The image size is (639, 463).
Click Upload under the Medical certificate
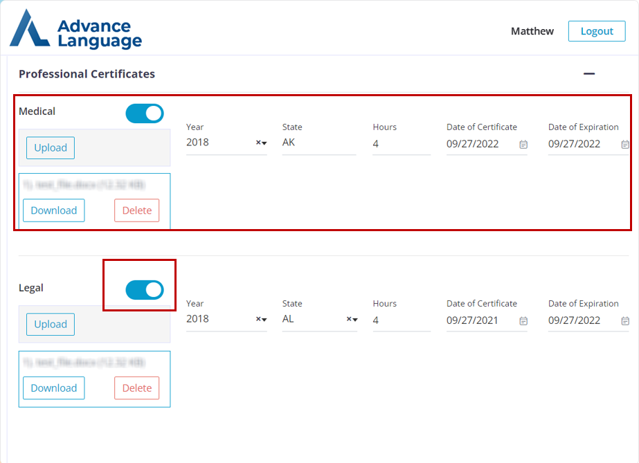(x=51, y=147)
